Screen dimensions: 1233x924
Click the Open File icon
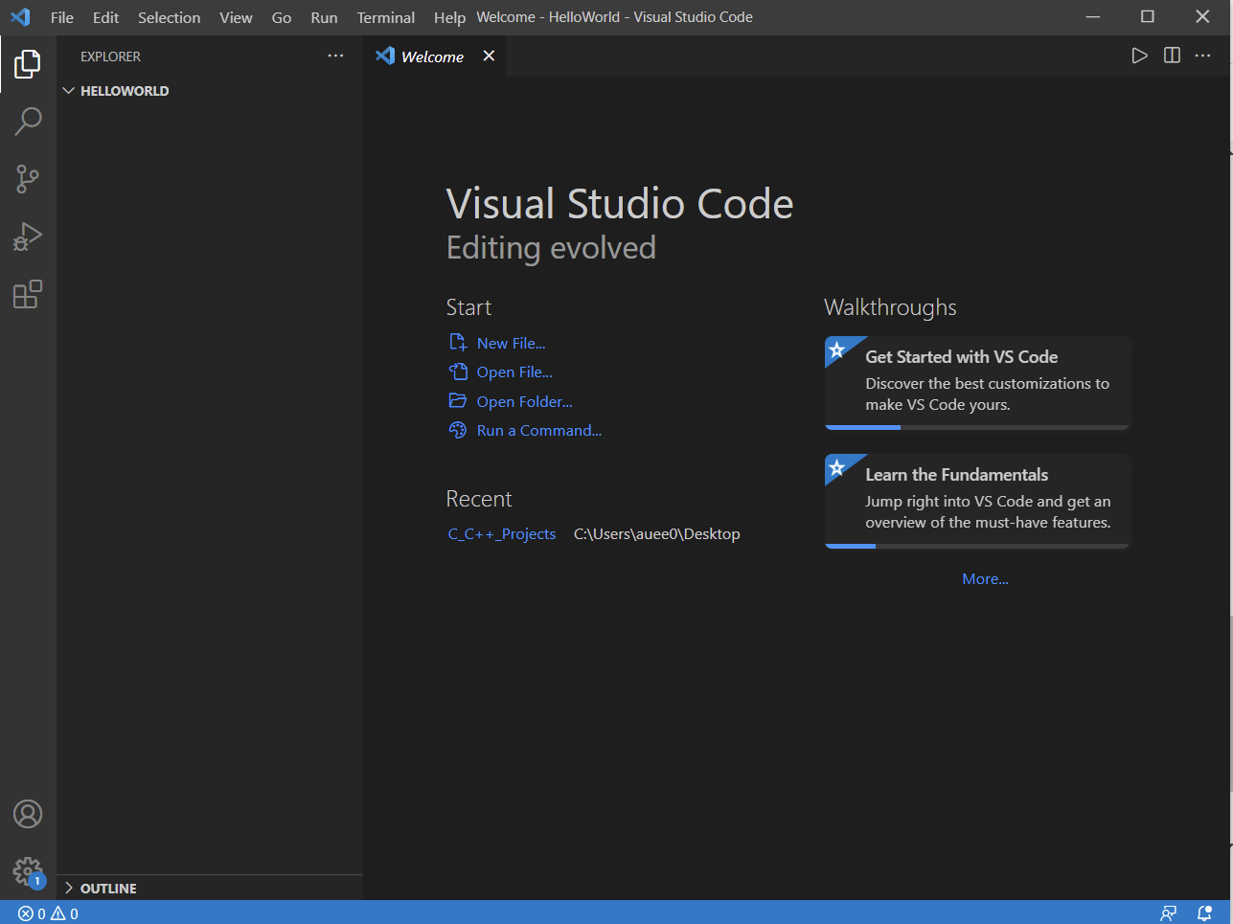tap(458, 372)
